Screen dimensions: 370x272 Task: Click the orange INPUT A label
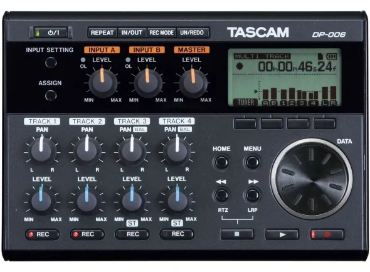click(102, 50)
